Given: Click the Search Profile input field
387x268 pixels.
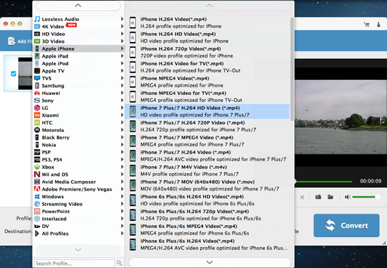Looking at the screenshot, I should [x=75, y=263].
